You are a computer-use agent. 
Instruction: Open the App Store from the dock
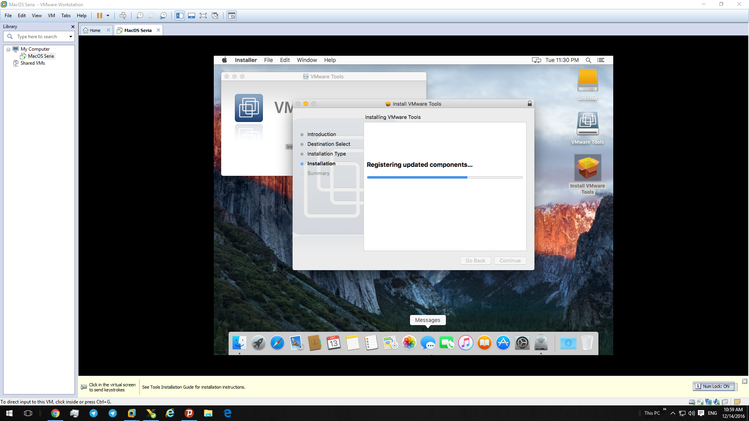coord(503,343)
